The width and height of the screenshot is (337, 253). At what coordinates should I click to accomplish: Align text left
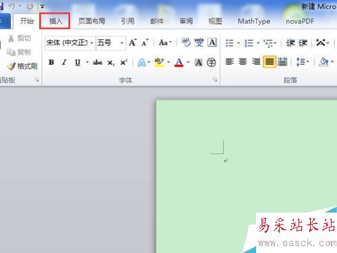point(230,61)
